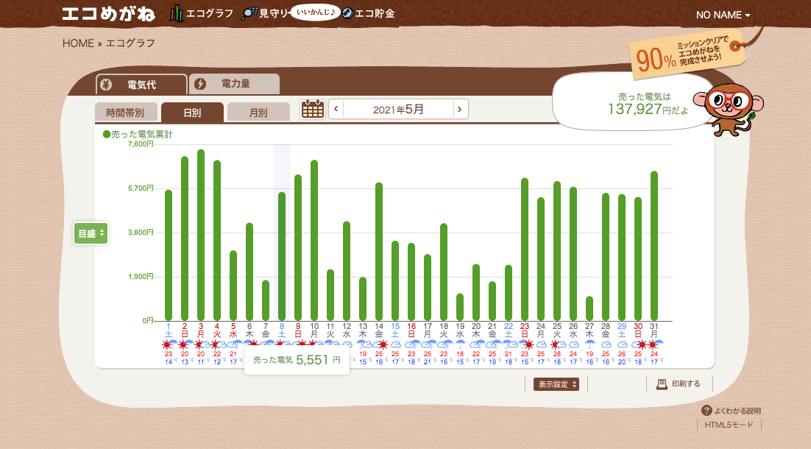Click the umbrella weather icon for May 19
Image resolution: width=811 pixels, height=449 pixels.
460,344
